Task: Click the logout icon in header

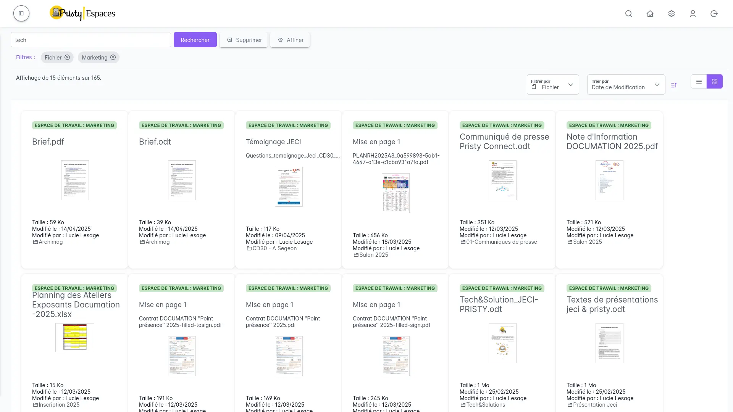Action: click(x=714, y=14)
